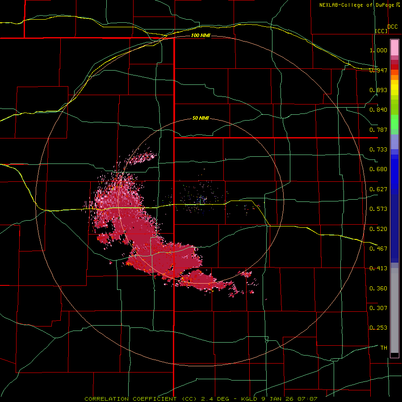Click the 0.573 scale value
This screenshot has width=402, height=402.
[378, 209]
